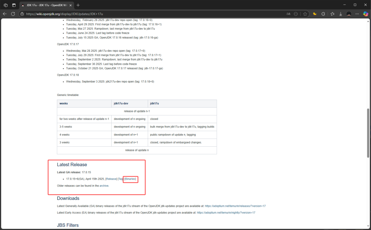Select the JDK 17u - OpenJDK Wiki tab
Image resolution: width=371 pixels, height=230 pixels.
(x=46, y=5)
